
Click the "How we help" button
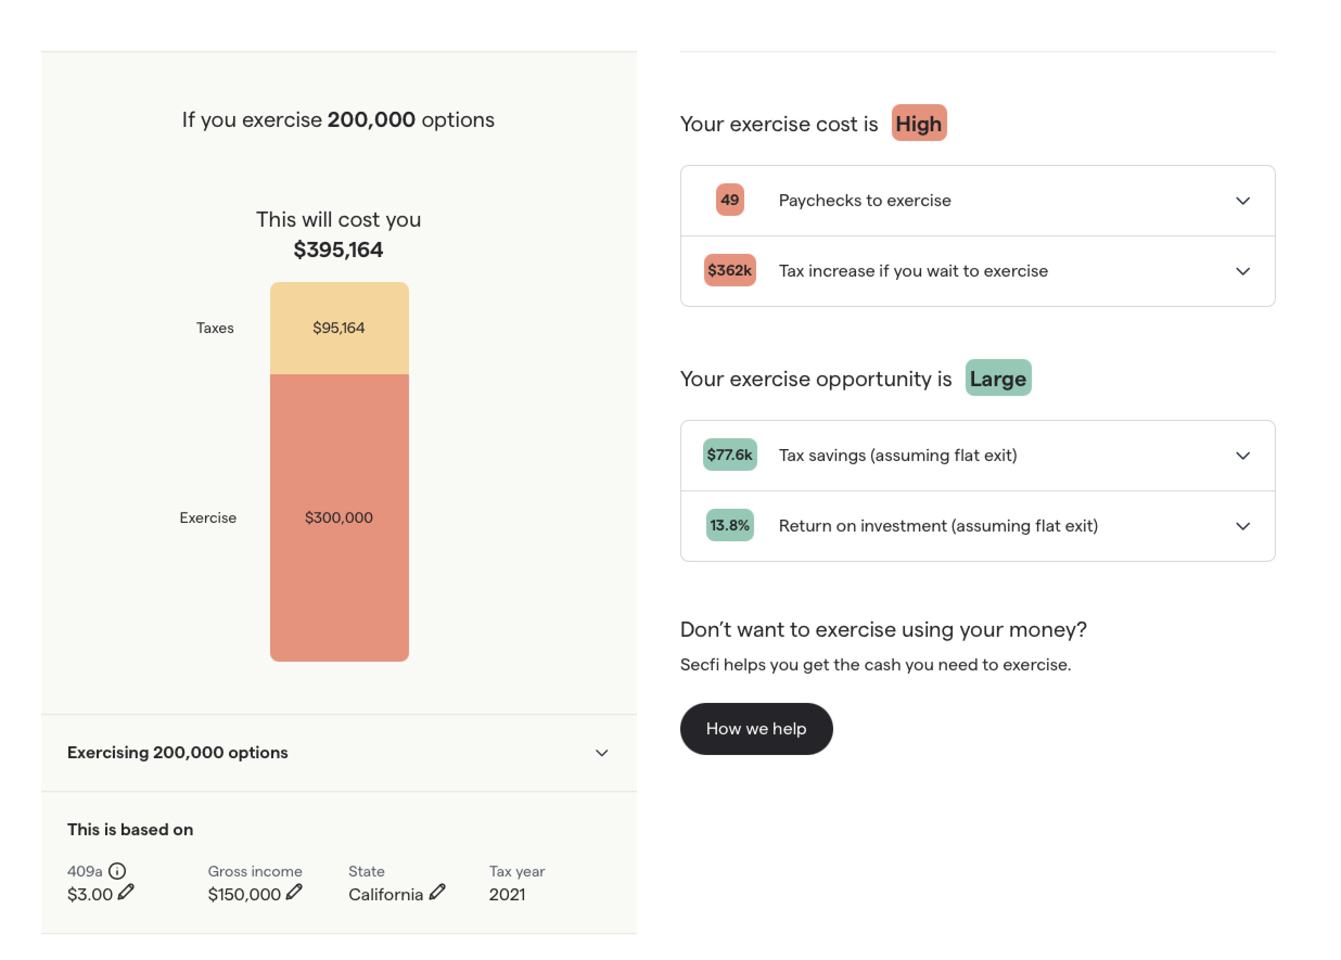click(x=756, y=729)
